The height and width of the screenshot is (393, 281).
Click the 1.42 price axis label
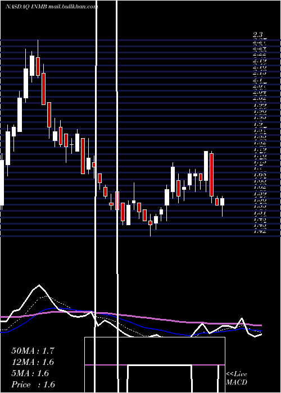[x=260, y=231]
